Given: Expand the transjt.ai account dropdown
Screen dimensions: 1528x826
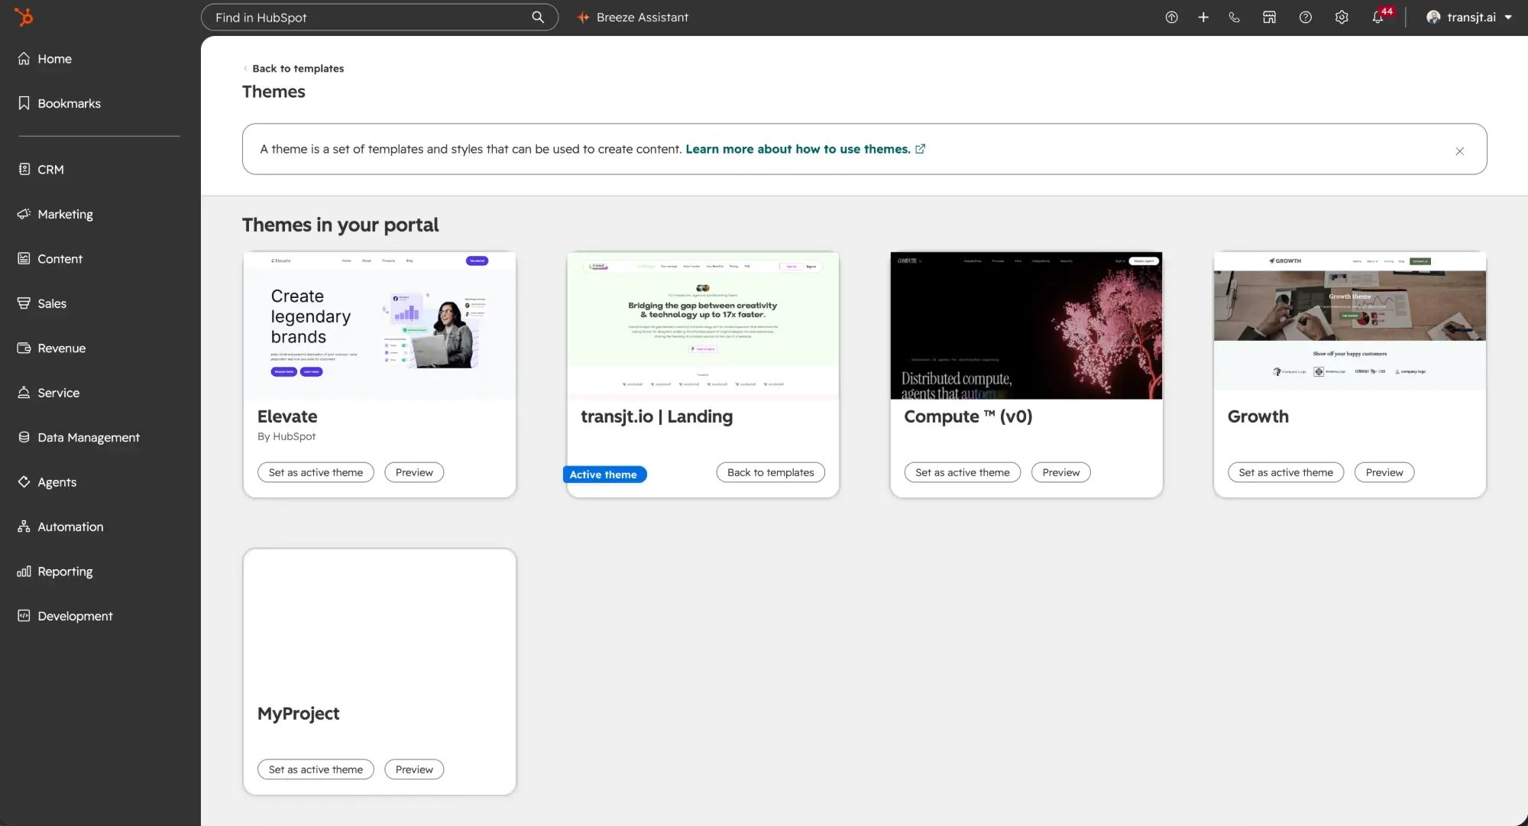Looking at the screenshot, I should coord(1469,17).
